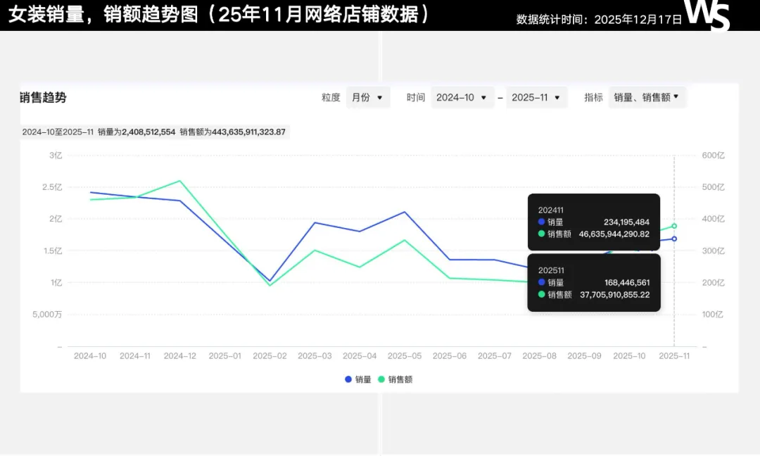
Task: Click the WS logo in the header
Action: tap(707, 15)
